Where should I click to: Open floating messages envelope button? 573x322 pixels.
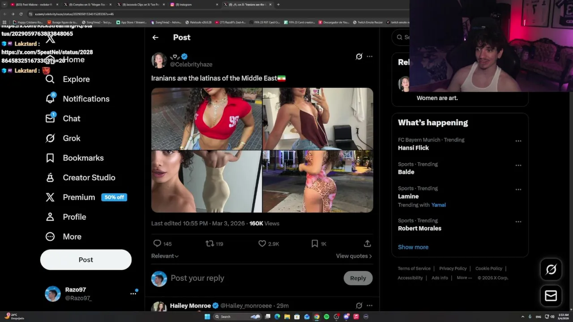click(x=551, y=296)
